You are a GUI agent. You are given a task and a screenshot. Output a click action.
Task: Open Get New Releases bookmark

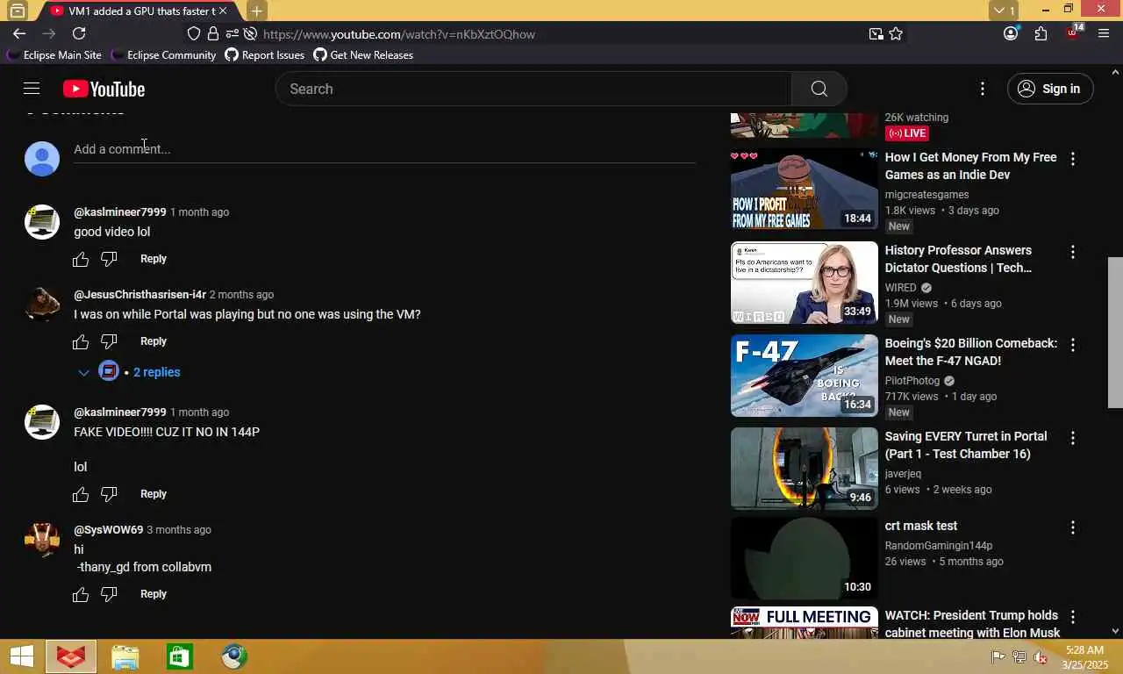tap(363, 55)
